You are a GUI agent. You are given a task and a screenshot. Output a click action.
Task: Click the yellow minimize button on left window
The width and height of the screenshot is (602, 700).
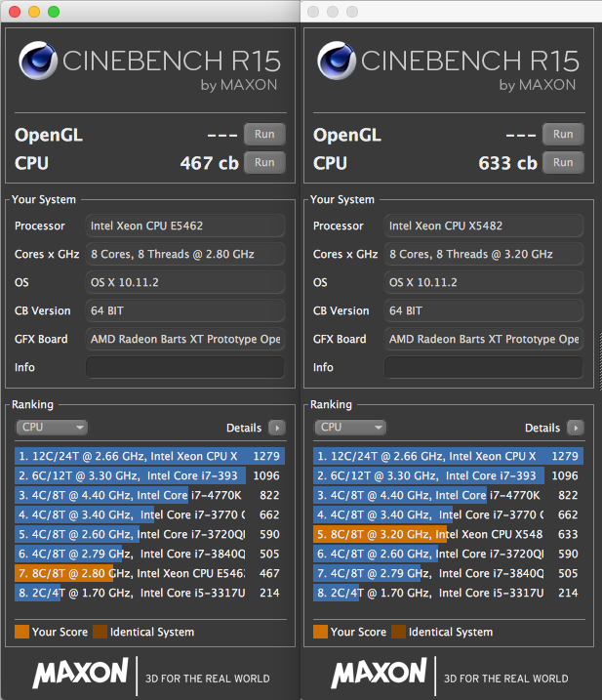click(34, 12)
